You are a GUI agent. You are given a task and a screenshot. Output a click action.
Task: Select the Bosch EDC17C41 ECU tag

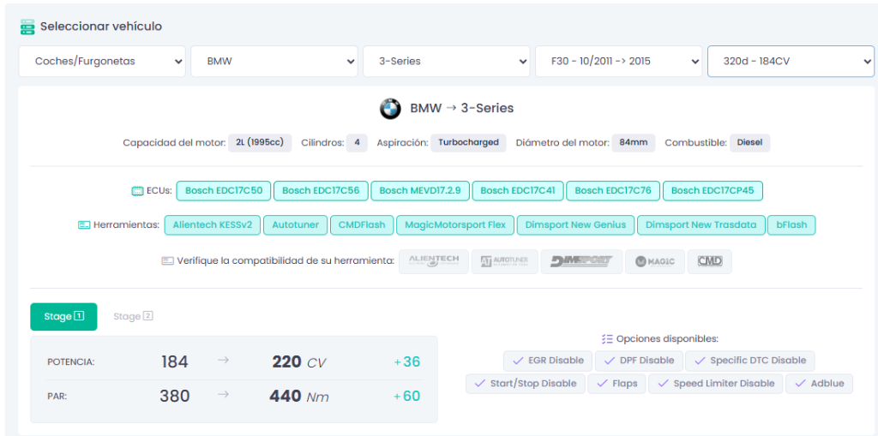[518, 191]
